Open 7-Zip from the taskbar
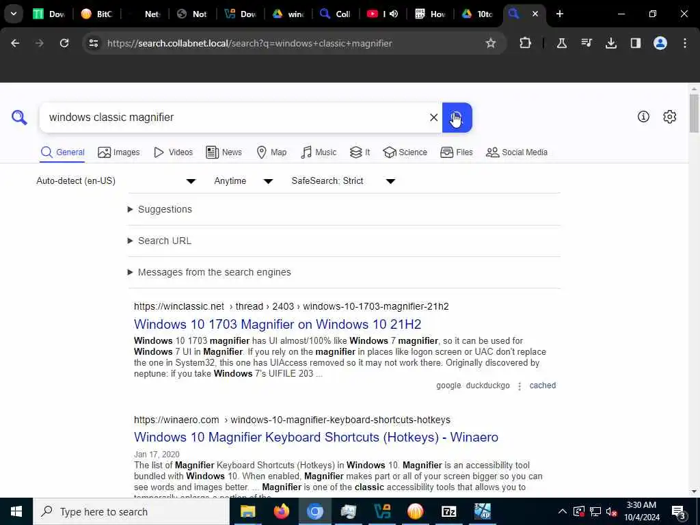Screen dimensions: 700x525 pos(448,511)
